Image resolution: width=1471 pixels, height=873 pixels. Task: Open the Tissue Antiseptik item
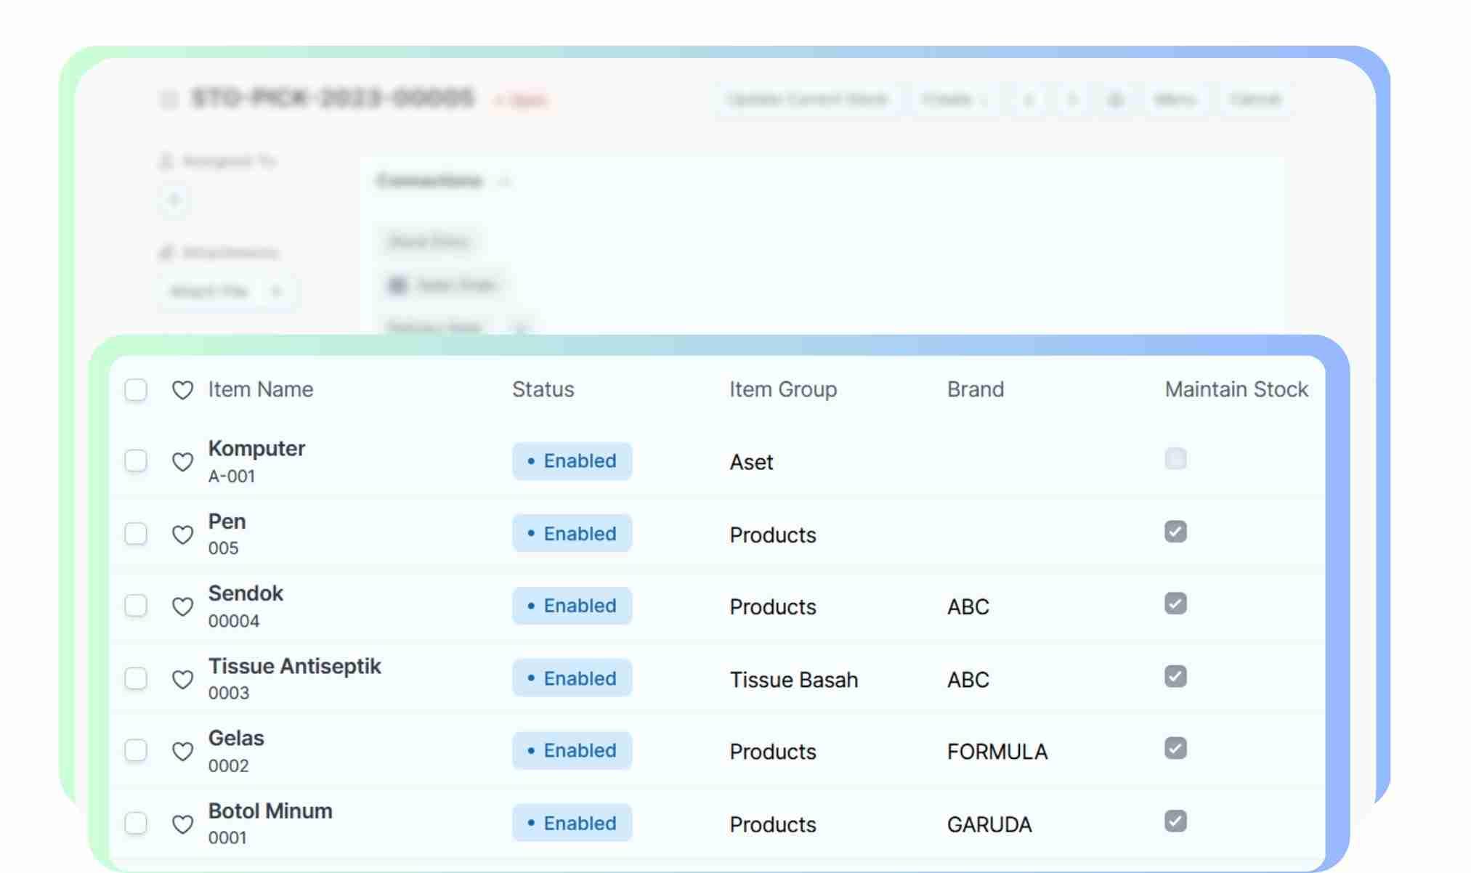click(294, 666)
